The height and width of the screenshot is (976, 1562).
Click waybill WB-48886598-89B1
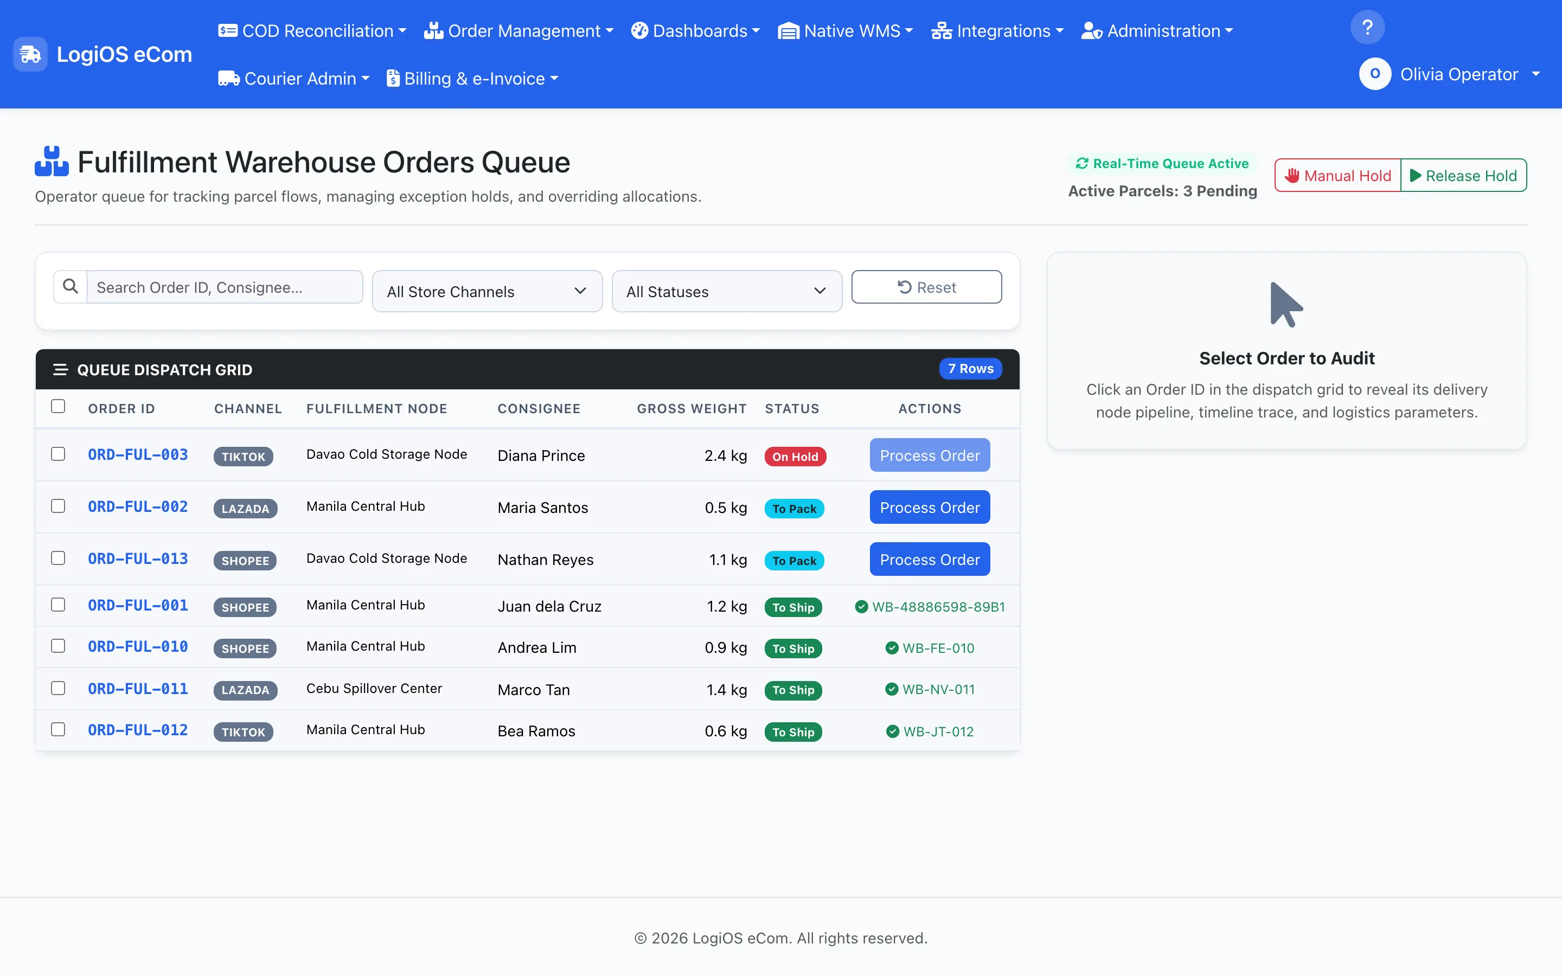938,607
